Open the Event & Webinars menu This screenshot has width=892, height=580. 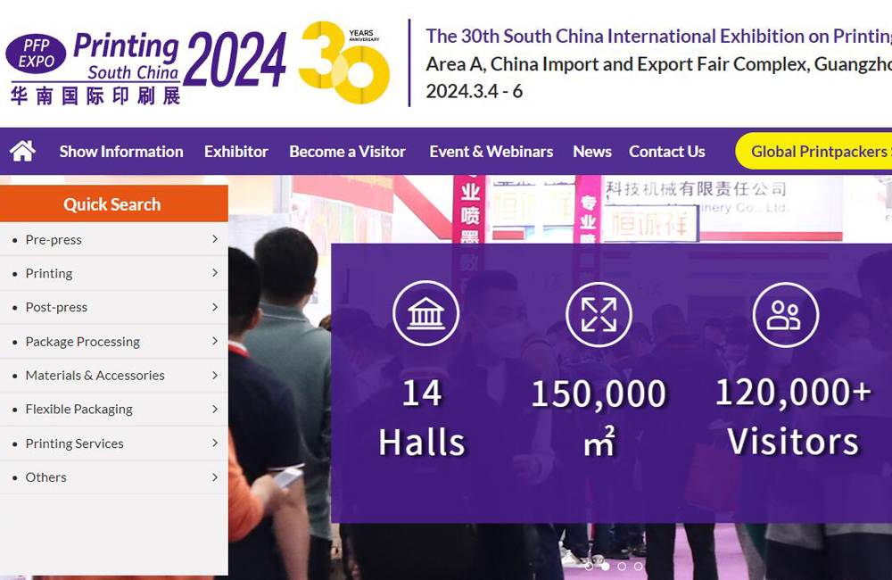tap(491, 152)
